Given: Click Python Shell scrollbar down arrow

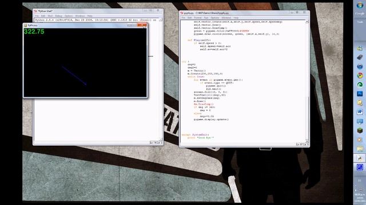Looking at the screenshot, I should [161, 139].
